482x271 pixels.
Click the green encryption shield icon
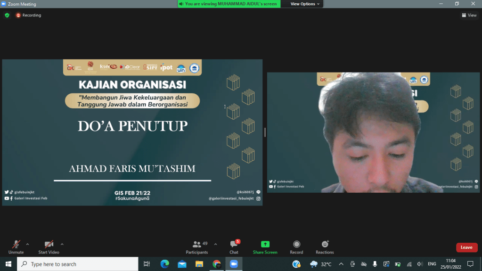pos(7,15)
